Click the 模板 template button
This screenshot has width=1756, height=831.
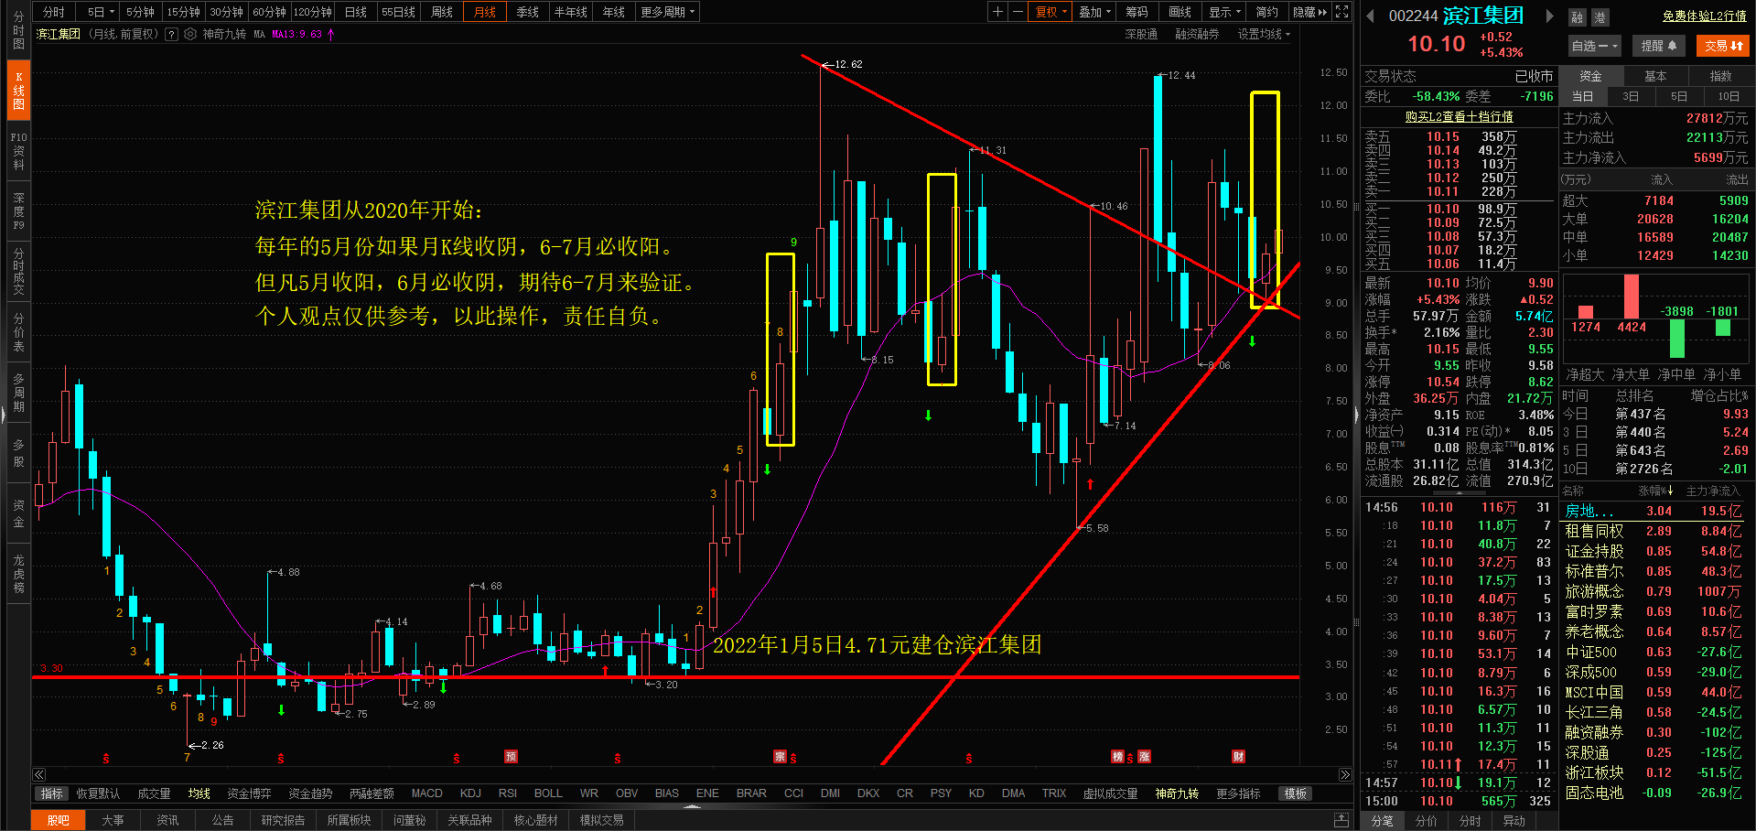[1295, 793]
